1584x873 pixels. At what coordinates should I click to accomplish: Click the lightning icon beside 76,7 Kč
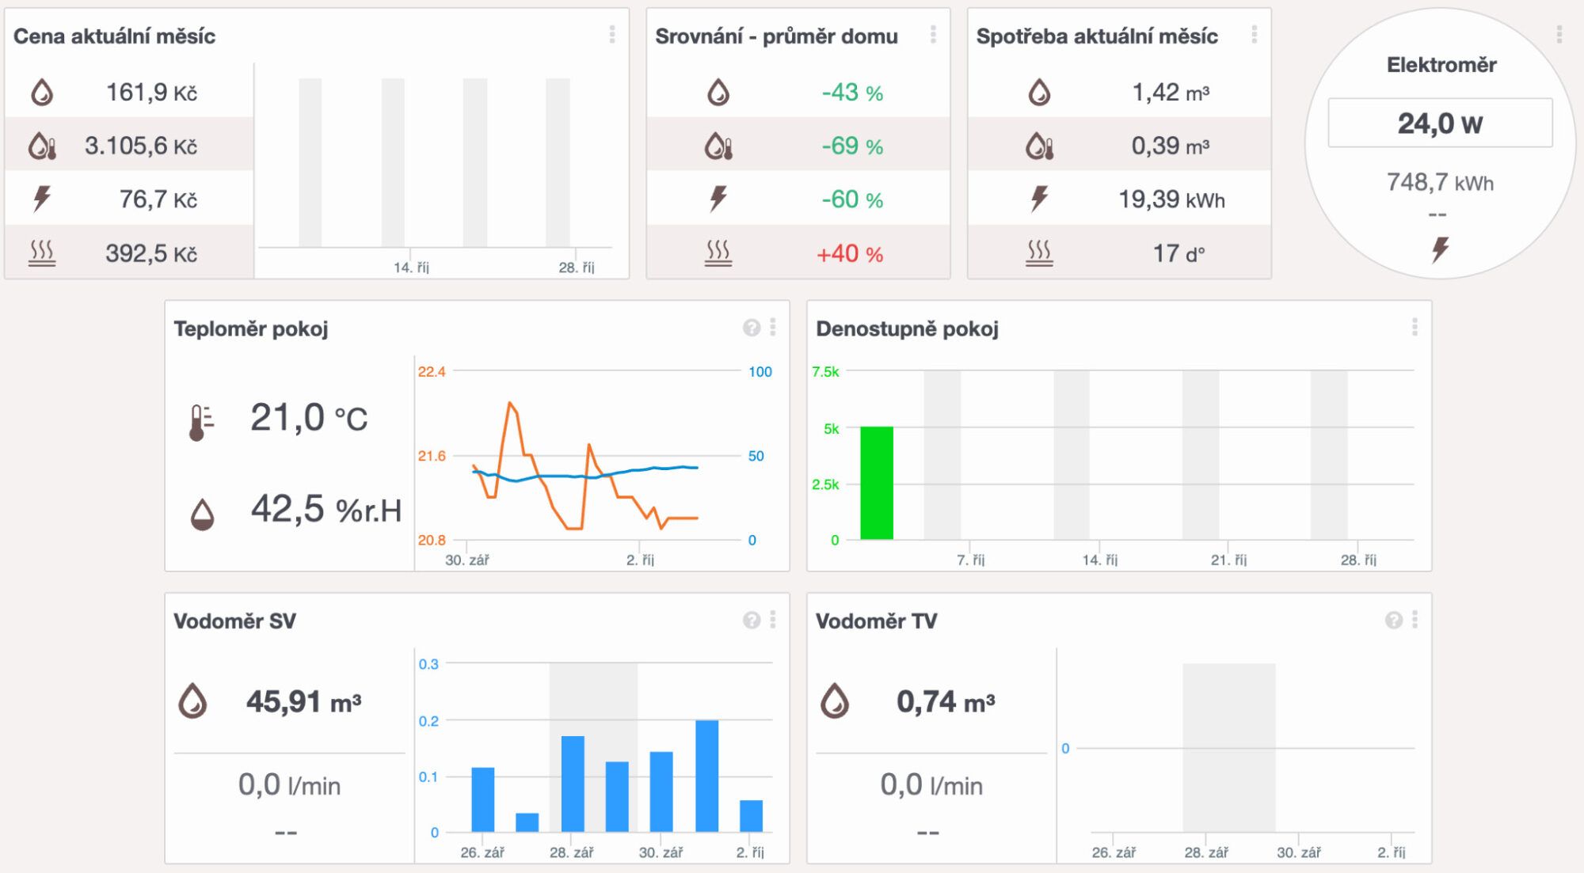[x=42, y=199]
